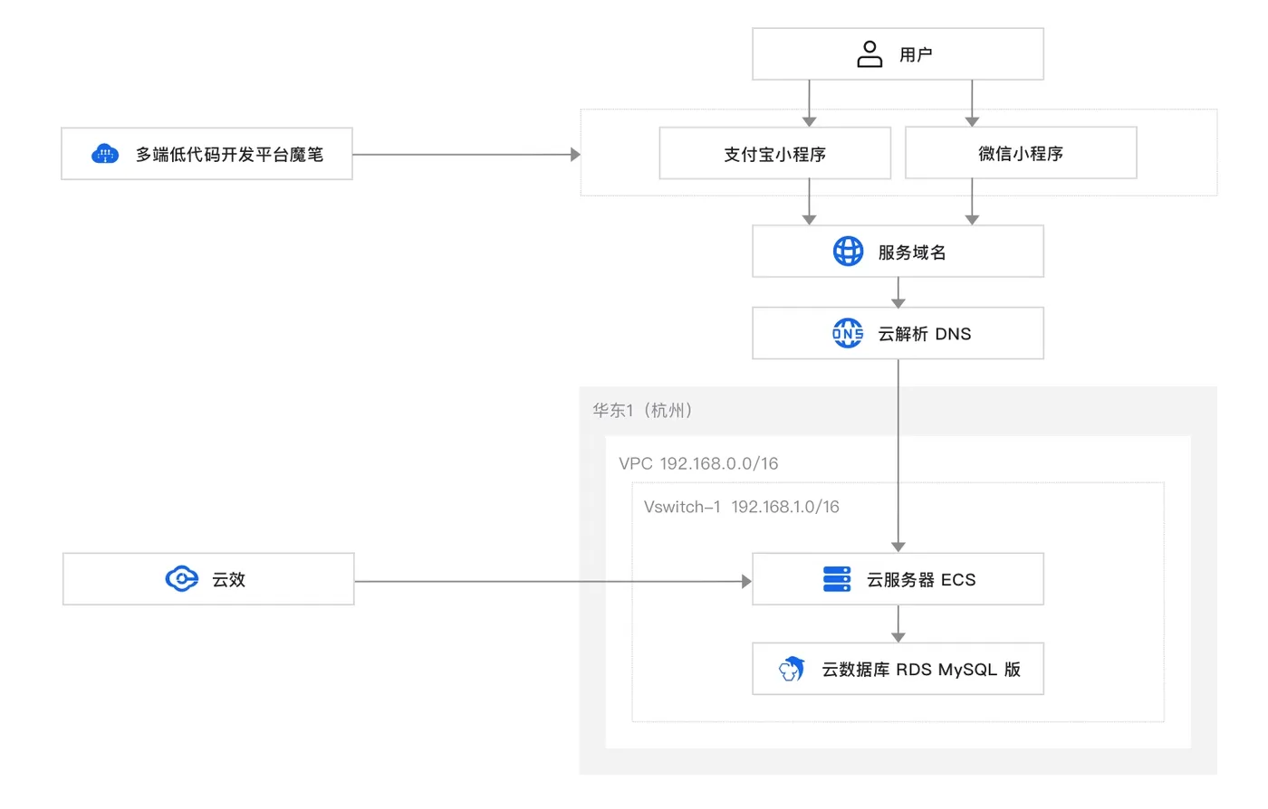1268x809 pixels.
Task: Click the DNS globe icon
Action: pos(849,333)
